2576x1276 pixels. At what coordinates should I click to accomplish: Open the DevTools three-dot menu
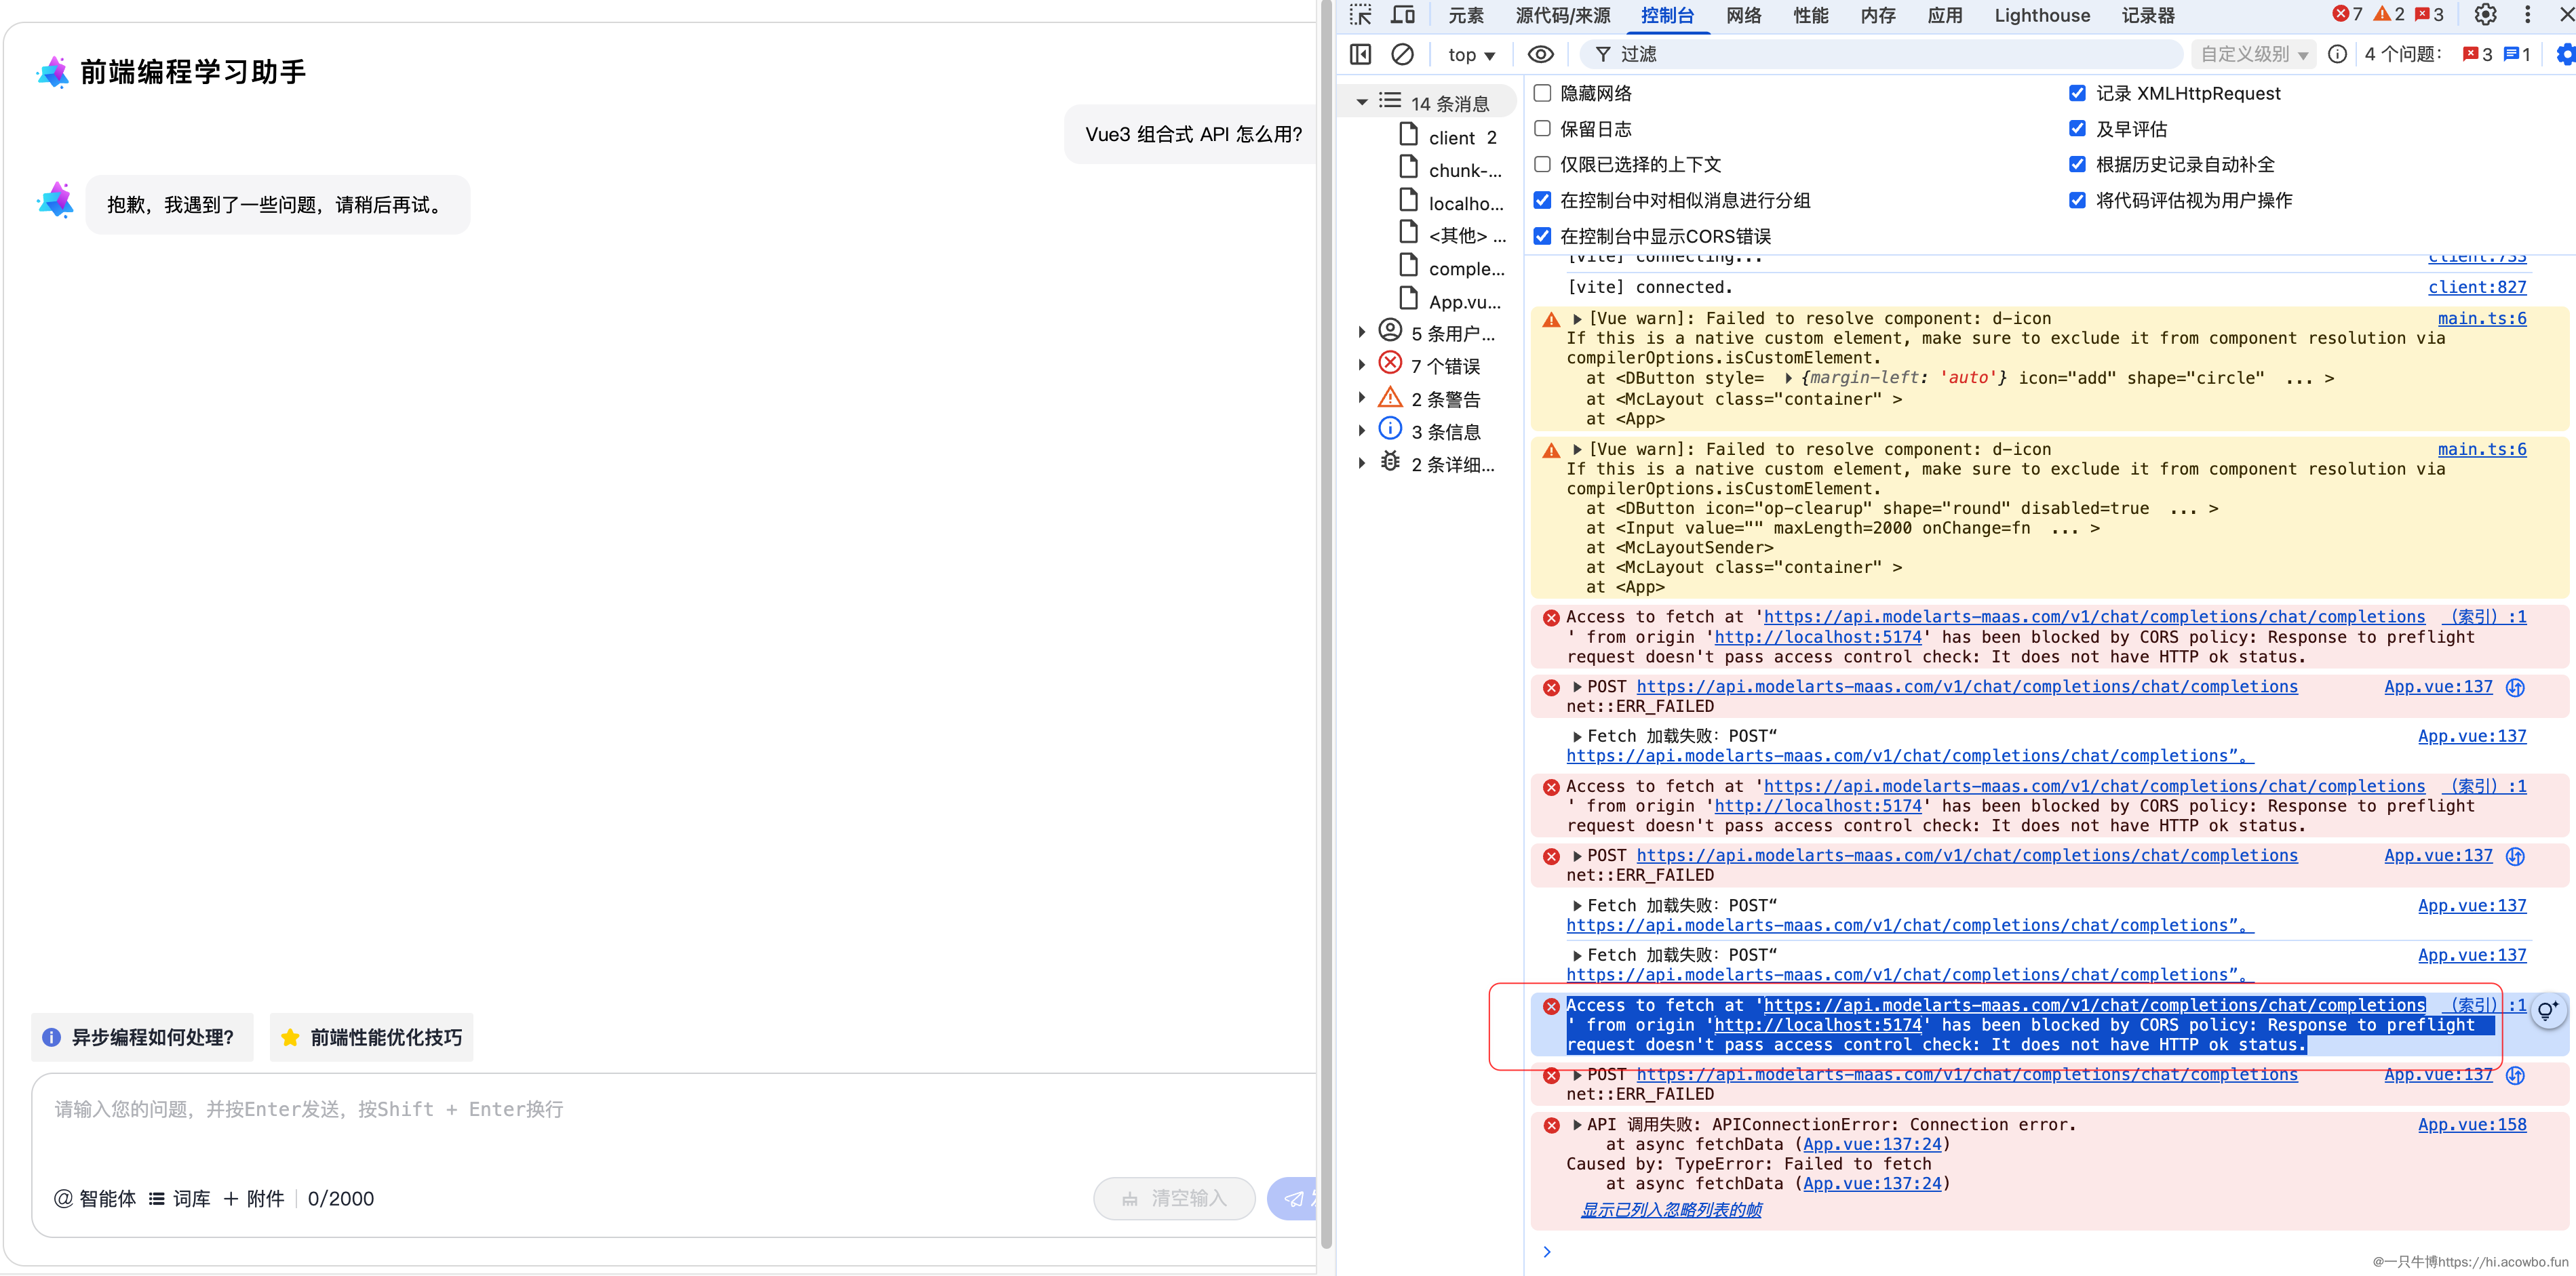[x=2527, y=15]
